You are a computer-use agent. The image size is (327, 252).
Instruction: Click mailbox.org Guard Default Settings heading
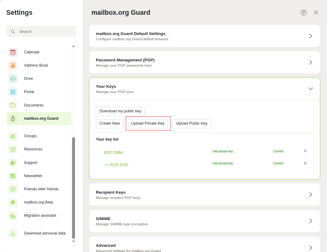tap(130, 34)
